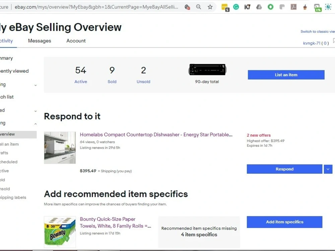Open Recently viewed in the sidebar

tap(14, 71)
